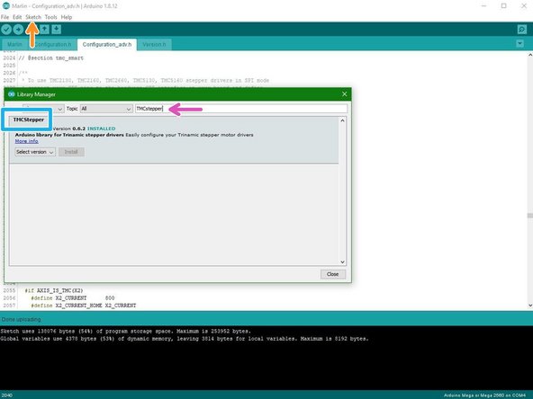The height and width of the screenshot is (399, 533).
Task: Click the greyed Install button
Action: point(71,152)
